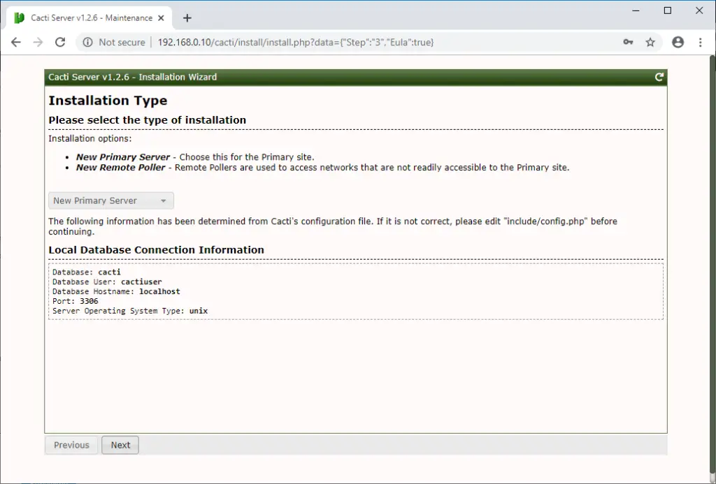Screen dimensions: 716x484
Task: Bookmark this page using the star icon
Action: click(651, 42)
